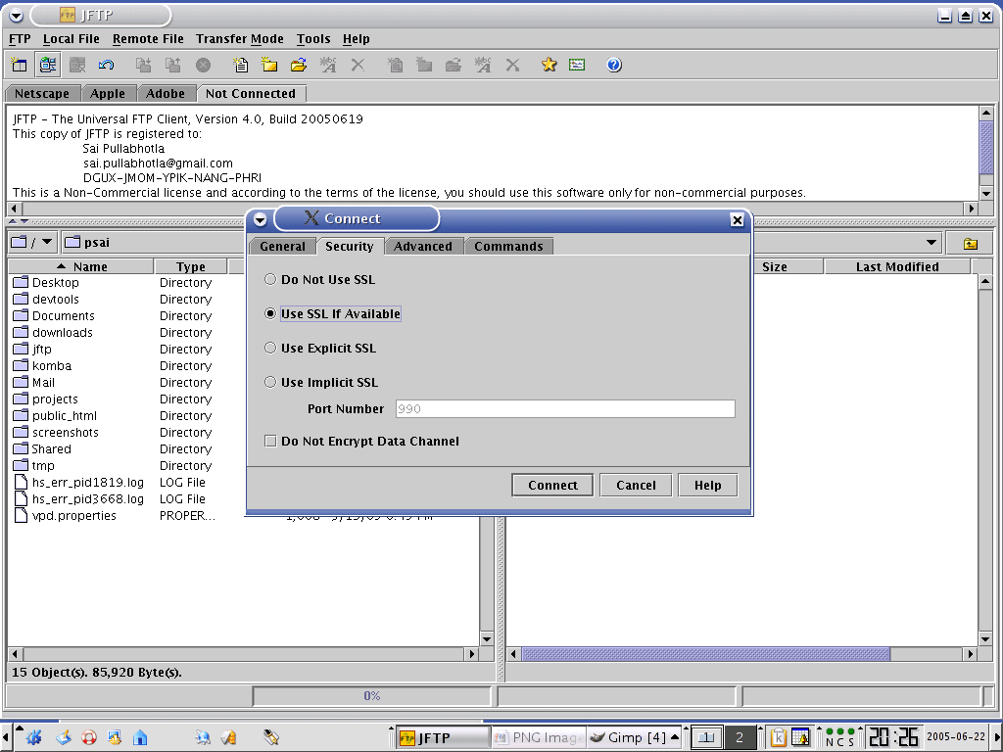Viewport: 1003px width, 752px height.
Task: Switch to the General tab in Connect dialog
Action: coord(282,246)
